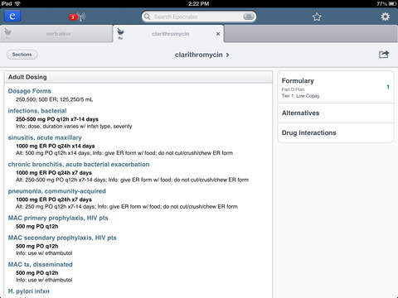Viewport: 398px width, 298px height.
Task: Tap the infections, bacterial heading
Action: (x=37, y=111)
